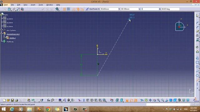Click the view compass in the viewport
This screenshot has width=200, height=112.
[180, 26]
